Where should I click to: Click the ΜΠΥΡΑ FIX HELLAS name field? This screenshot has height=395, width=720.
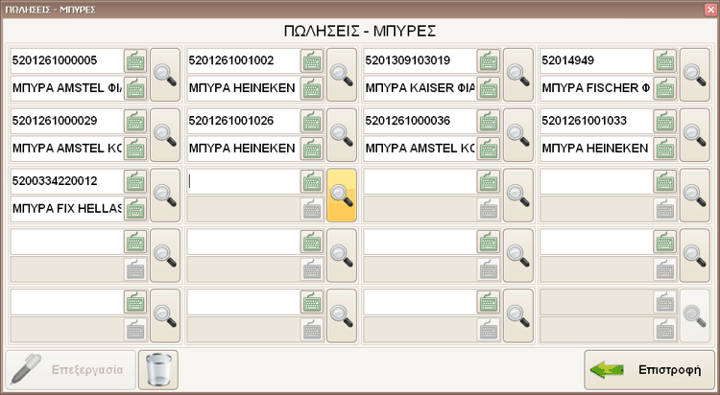67,209
